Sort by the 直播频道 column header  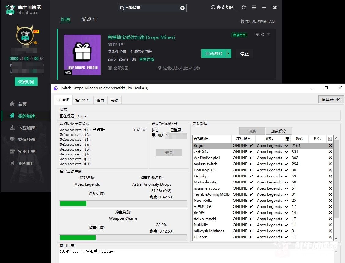(x=212, y=139)
